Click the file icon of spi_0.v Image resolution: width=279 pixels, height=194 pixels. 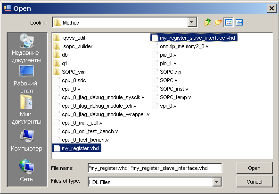pyautogui.click(x=155, y=106)
